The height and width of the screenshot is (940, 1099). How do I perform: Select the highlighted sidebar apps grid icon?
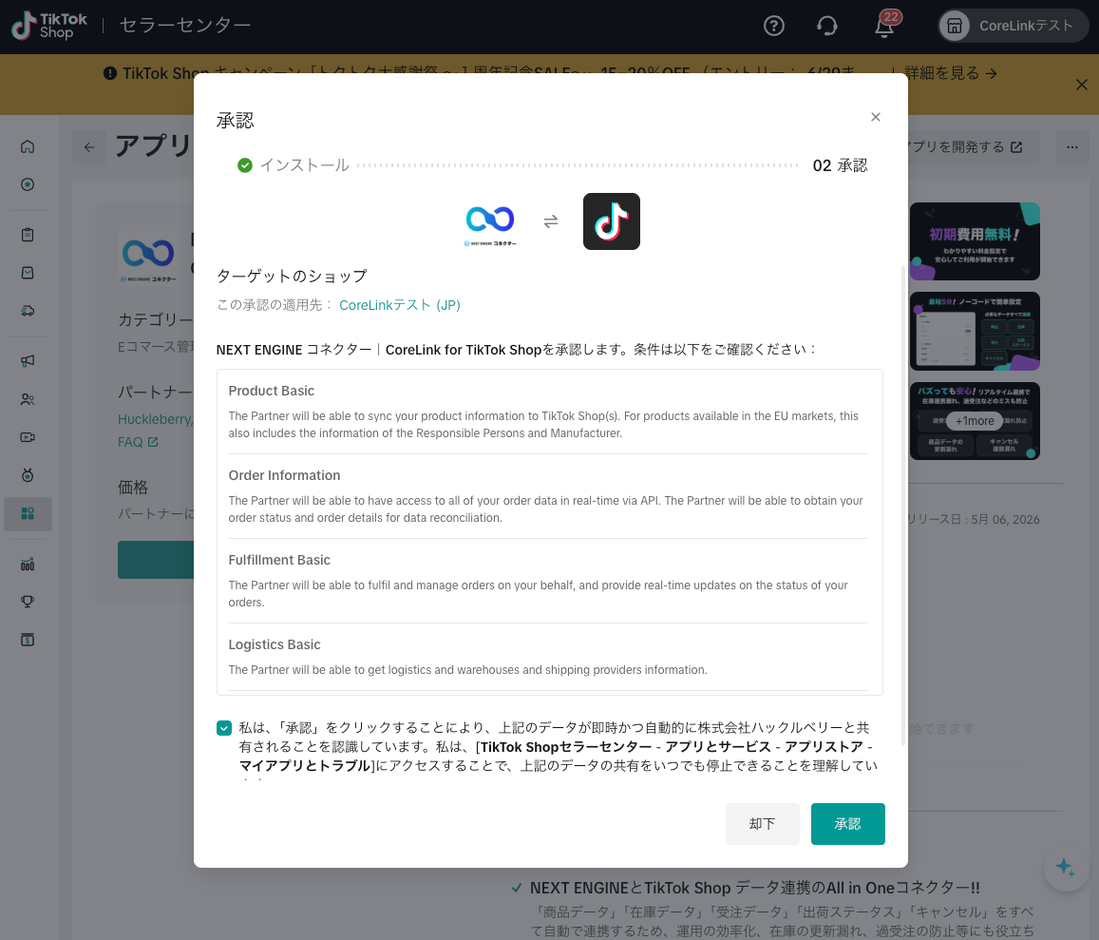pos(28,514)
